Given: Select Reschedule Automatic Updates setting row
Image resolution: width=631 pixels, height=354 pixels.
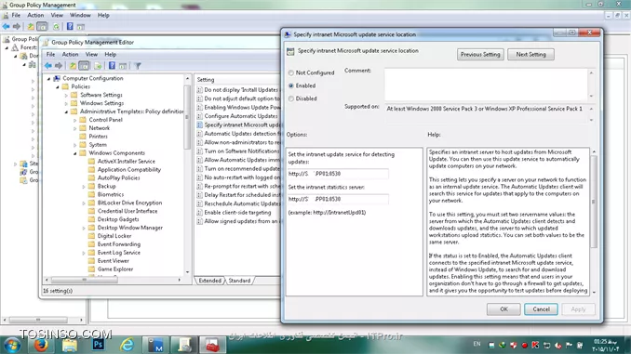Looking at the screenshot, I should [x=239, y=203].
